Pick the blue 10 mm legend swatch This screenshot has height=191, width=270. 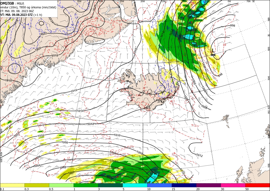tap(160, 185)
